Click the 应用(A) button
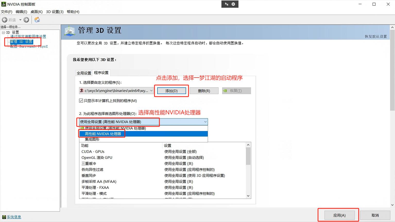Viewport: 395px width, 222px height. (339, 215)
